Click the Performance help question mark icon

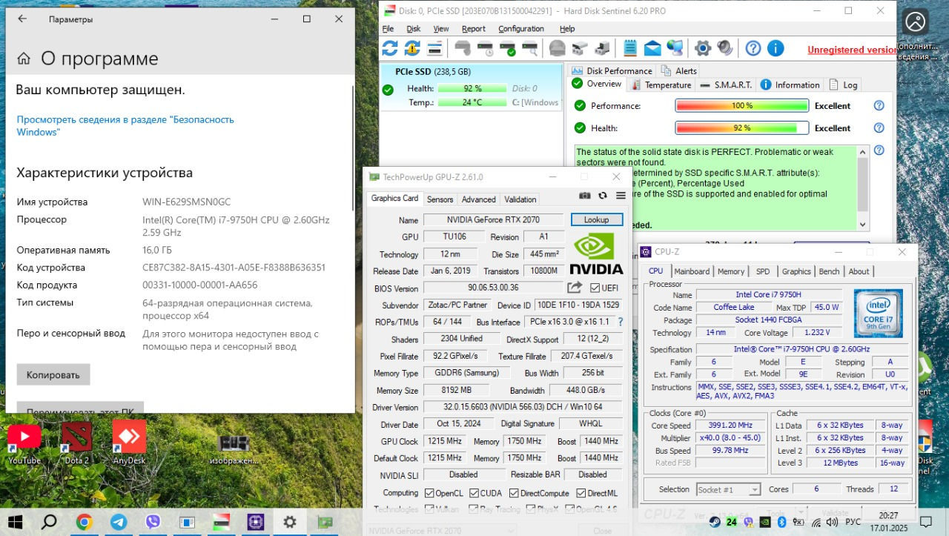click(x=879, y=106)
